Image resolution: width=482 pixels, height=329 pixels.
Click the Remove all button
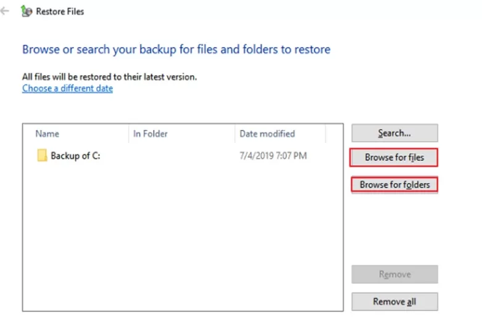395,301
